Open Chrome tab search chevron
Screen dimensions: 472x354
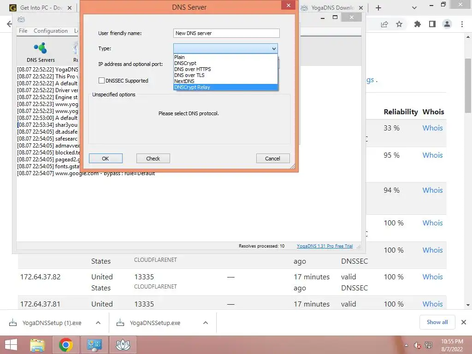[414, 8]
